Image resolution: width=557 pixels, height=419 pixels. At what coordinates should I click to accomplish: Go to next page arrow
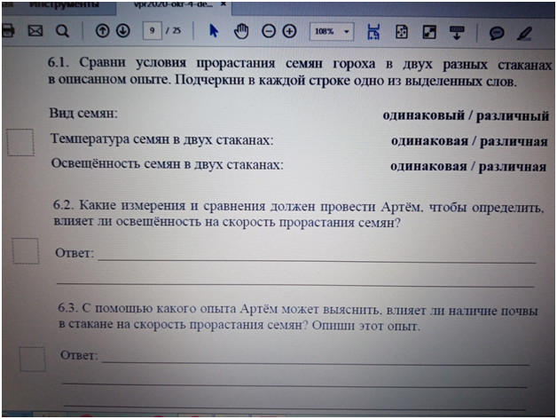pos(123,31)
